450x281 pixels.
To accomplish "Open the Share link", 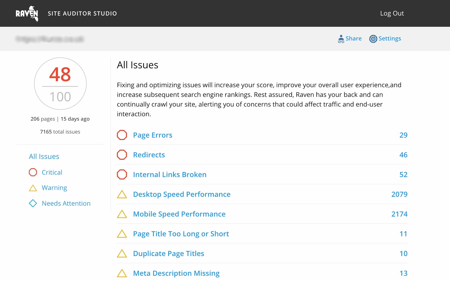I will coord(354,38).
